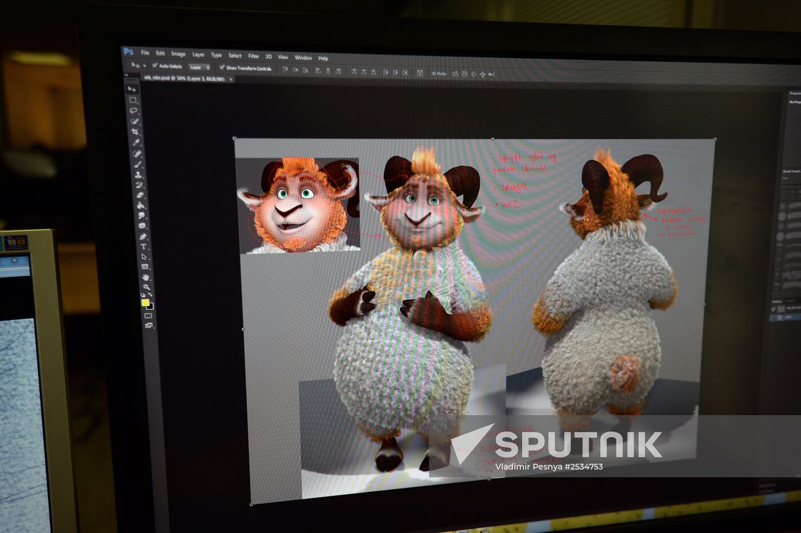
Task: Click the Change Screen Mode icon
Action: pos(149,325)
